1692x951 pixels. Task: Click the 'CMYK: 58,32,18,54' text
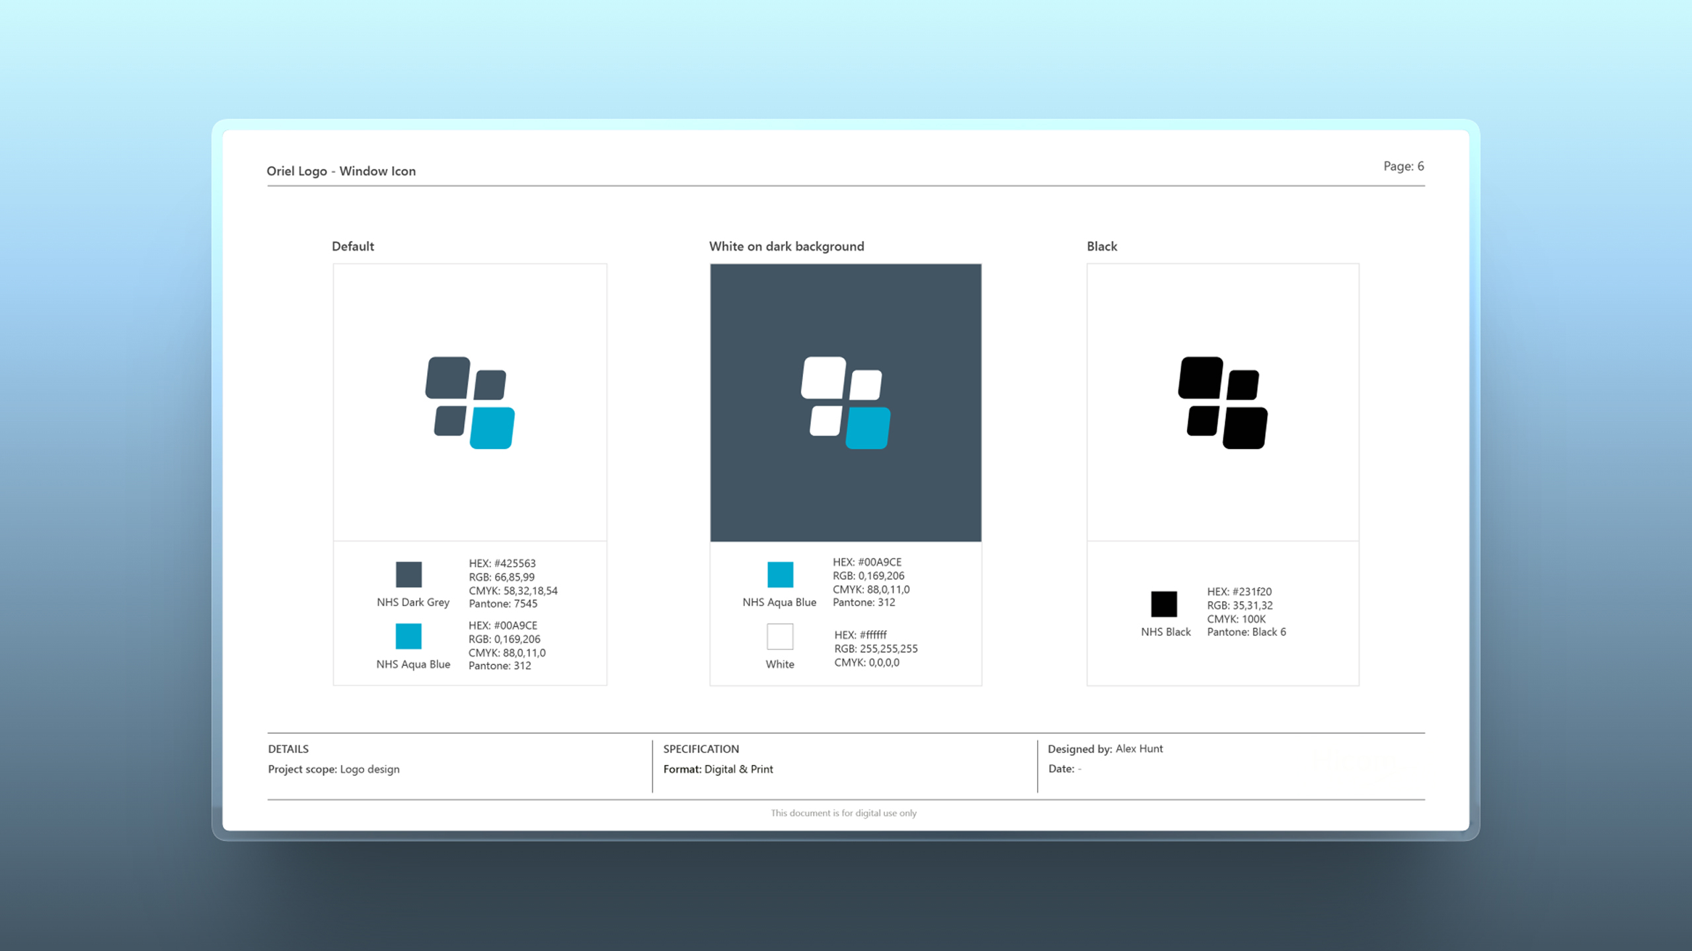[x=514, y=590]
